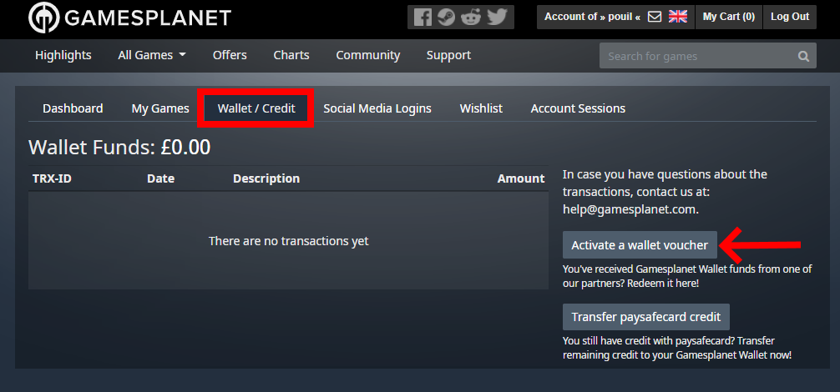Image resolution: width=840 pixels, height=392 pixels.
Task: Expand the All Games dropdown
Action: coord(152,55)
